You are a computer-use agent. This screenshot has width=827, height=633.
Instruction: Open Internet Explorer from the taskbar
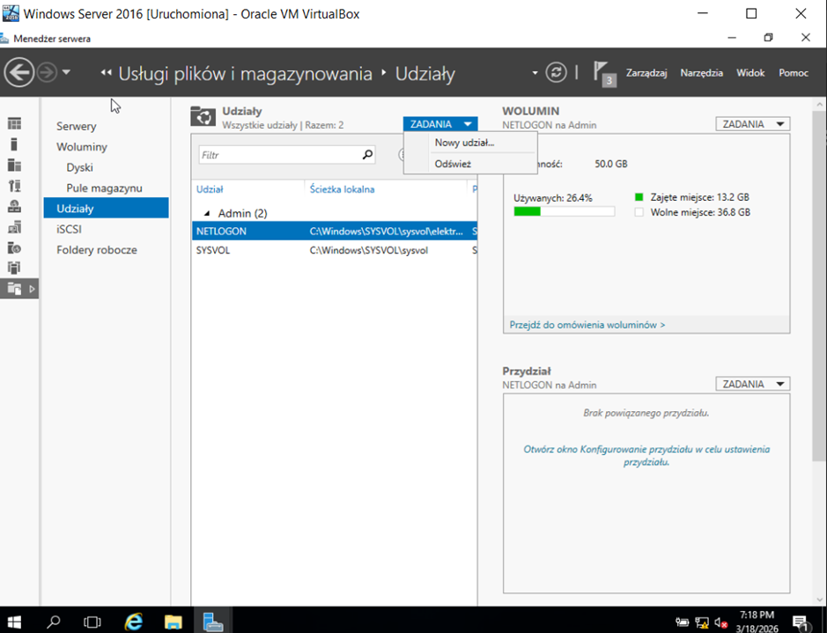coord(133,622)
